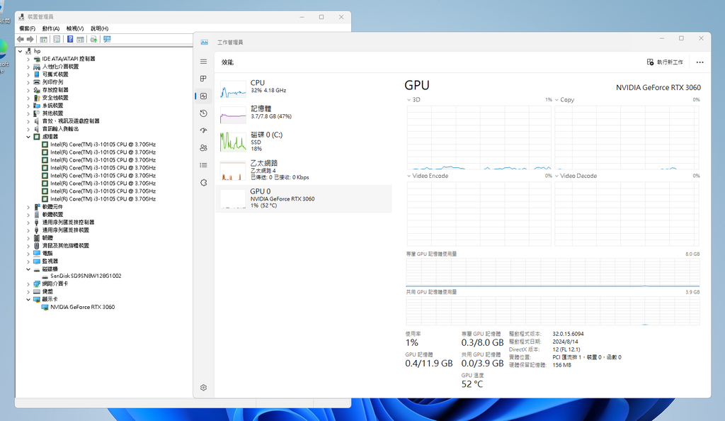
Task: Open Users icon in Task Manager sidebar
Action: (x=203, y=148)
